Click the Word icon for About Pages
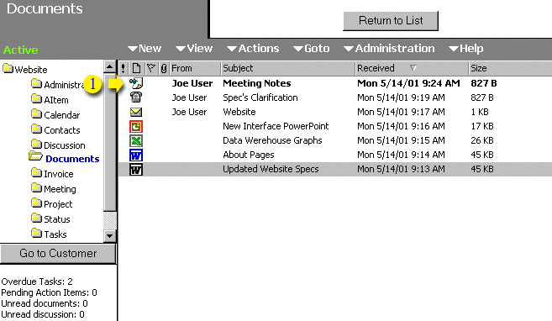The height and width of the screenshot is (321, 552). [x=136, y=155]
